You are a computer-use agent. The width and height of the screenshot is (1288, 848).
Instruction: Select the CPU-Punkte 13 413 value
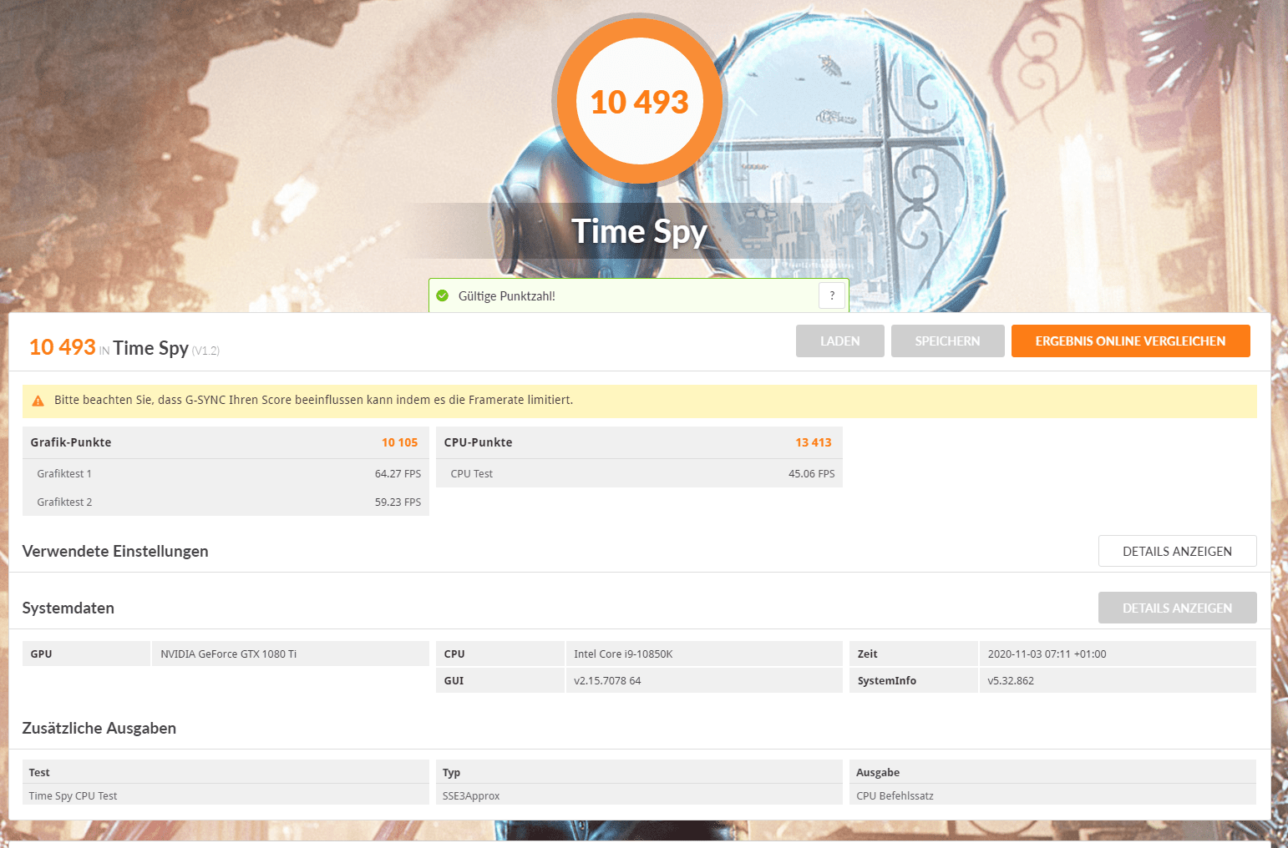click(813, 442)
